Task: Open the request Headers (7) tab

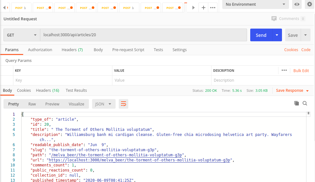Action: click(72, 50)
